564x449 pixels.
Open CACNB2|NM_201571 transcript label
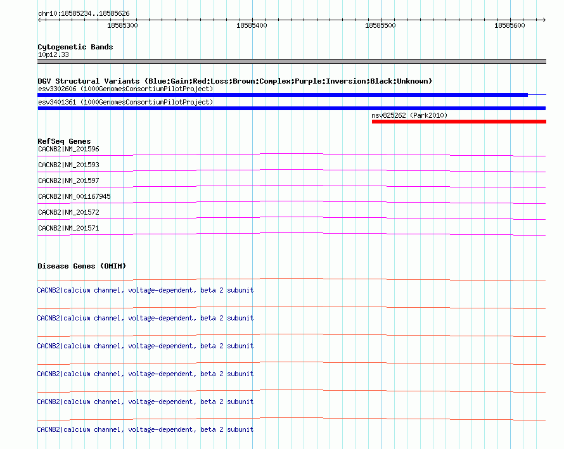point(68,228)
